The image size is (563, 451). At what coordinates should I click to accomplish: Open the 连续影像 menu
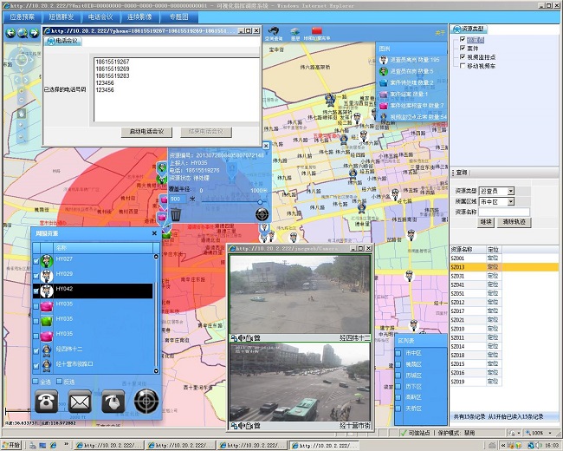coord(139,16)
